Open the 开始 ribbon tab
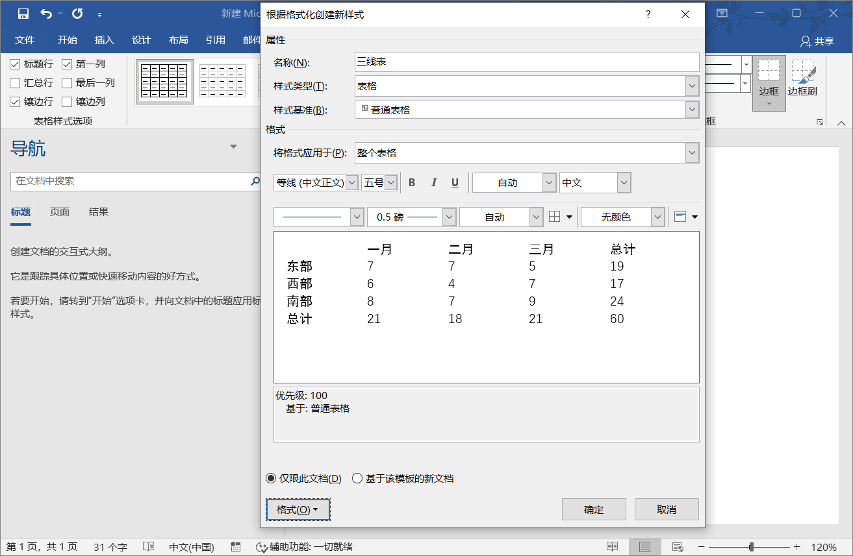The height and width of the screenshot is (556, 853). (x=67, y=40)
